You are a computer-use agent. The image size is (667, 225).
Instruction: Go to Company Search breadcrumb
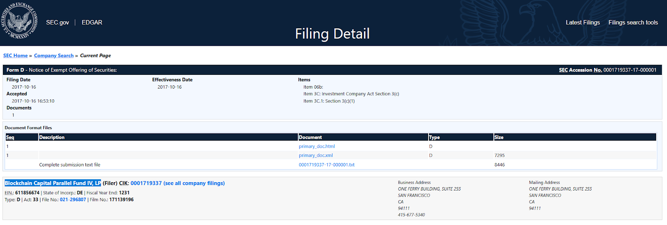point(54,56)
